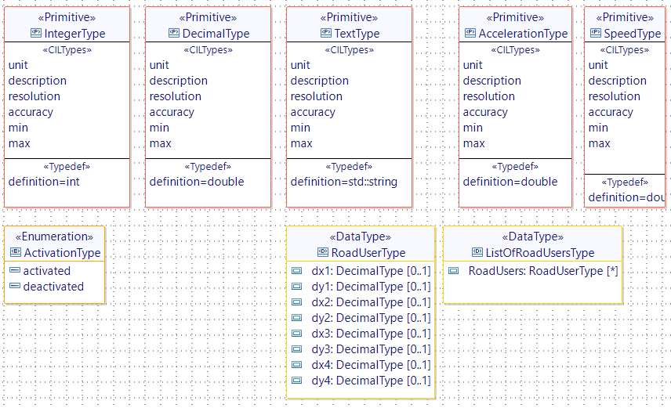671x408 pixels.
Task: Click the min property in SpeedType
Action: coord(598,128)
